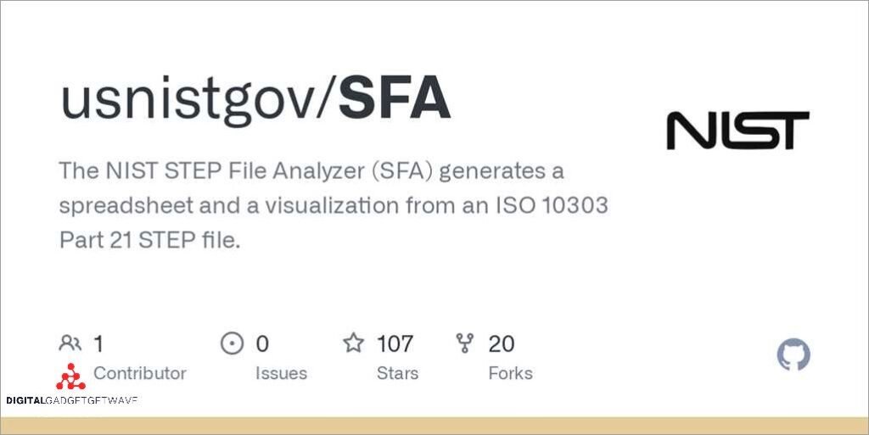Open the usnistgov owner name in title
869x435 pixels.
click(x=193, y=101)
